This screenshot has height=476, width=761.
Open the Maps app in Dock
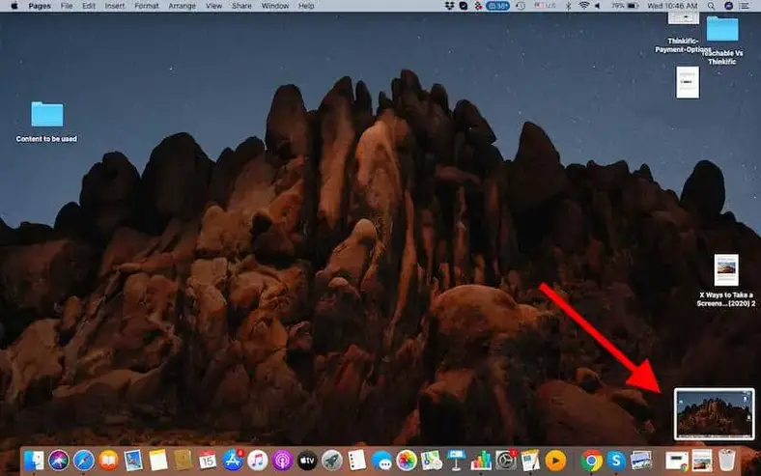(432, 460)
